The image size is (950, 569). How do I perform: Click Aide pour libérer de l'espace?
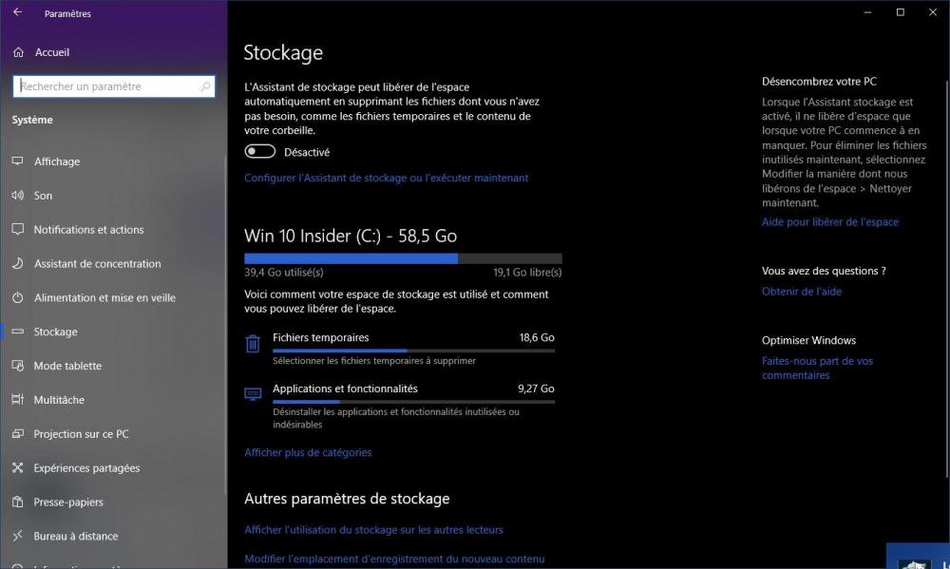(829, 222)
